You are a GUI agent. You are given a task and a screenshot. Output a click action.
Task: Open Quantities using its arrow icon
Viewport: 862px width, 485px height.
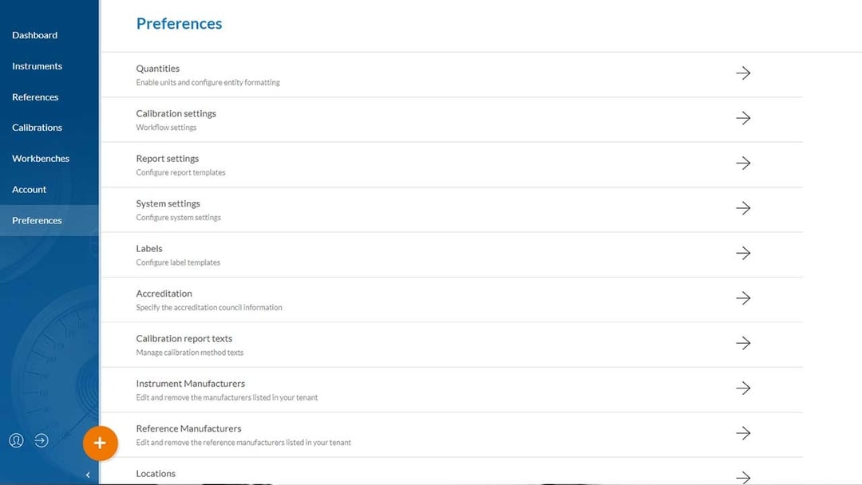pyautogui.click(x=743, y=73)
